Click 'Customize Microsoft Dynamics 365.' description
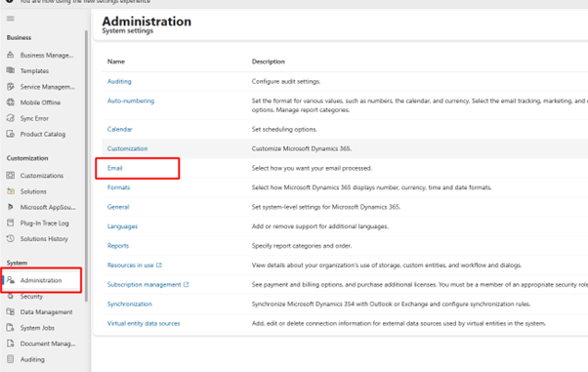Screen dimensions: 588x372 coord(302,148)
